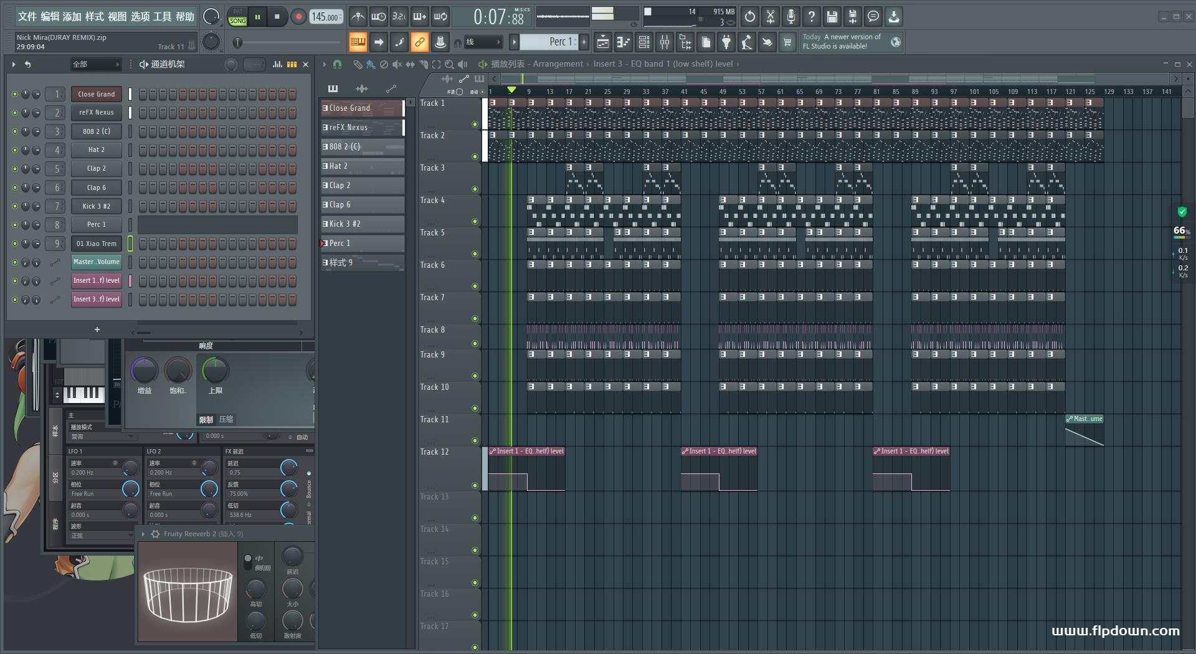Add a new channel with plus button

(x=97, y=329)
